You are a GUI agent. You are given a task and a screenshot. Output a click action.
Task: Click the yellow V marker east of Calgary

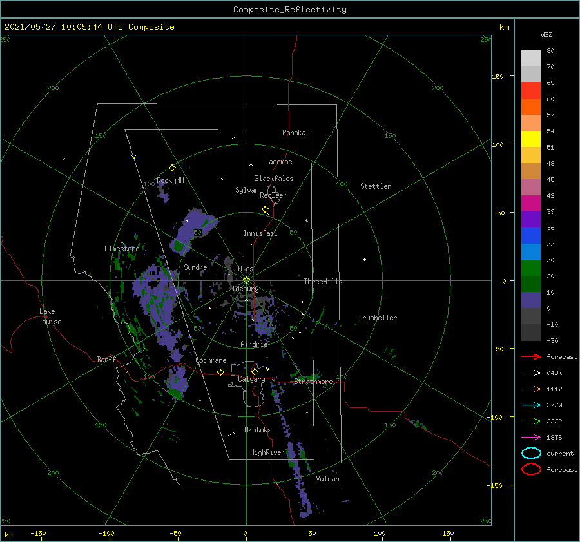click(x=267, y=369)
